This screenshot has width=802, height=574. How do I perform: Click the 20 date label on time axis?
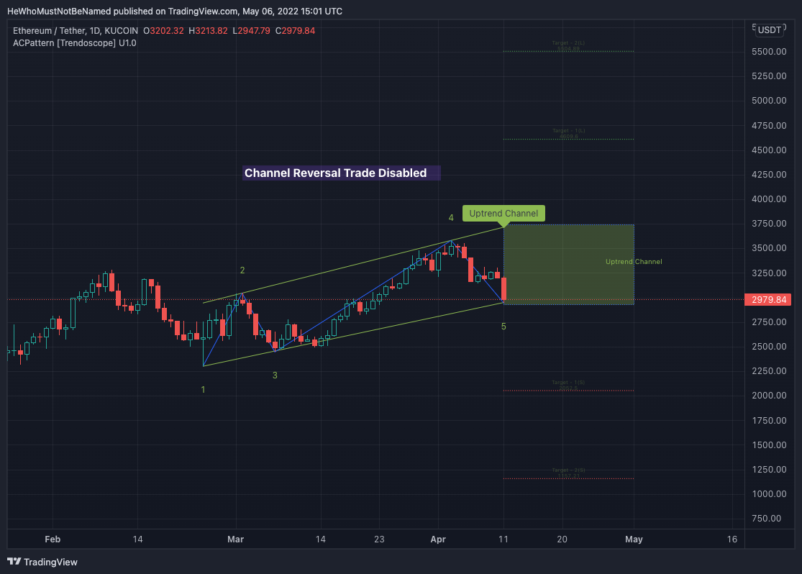[562, 539]
